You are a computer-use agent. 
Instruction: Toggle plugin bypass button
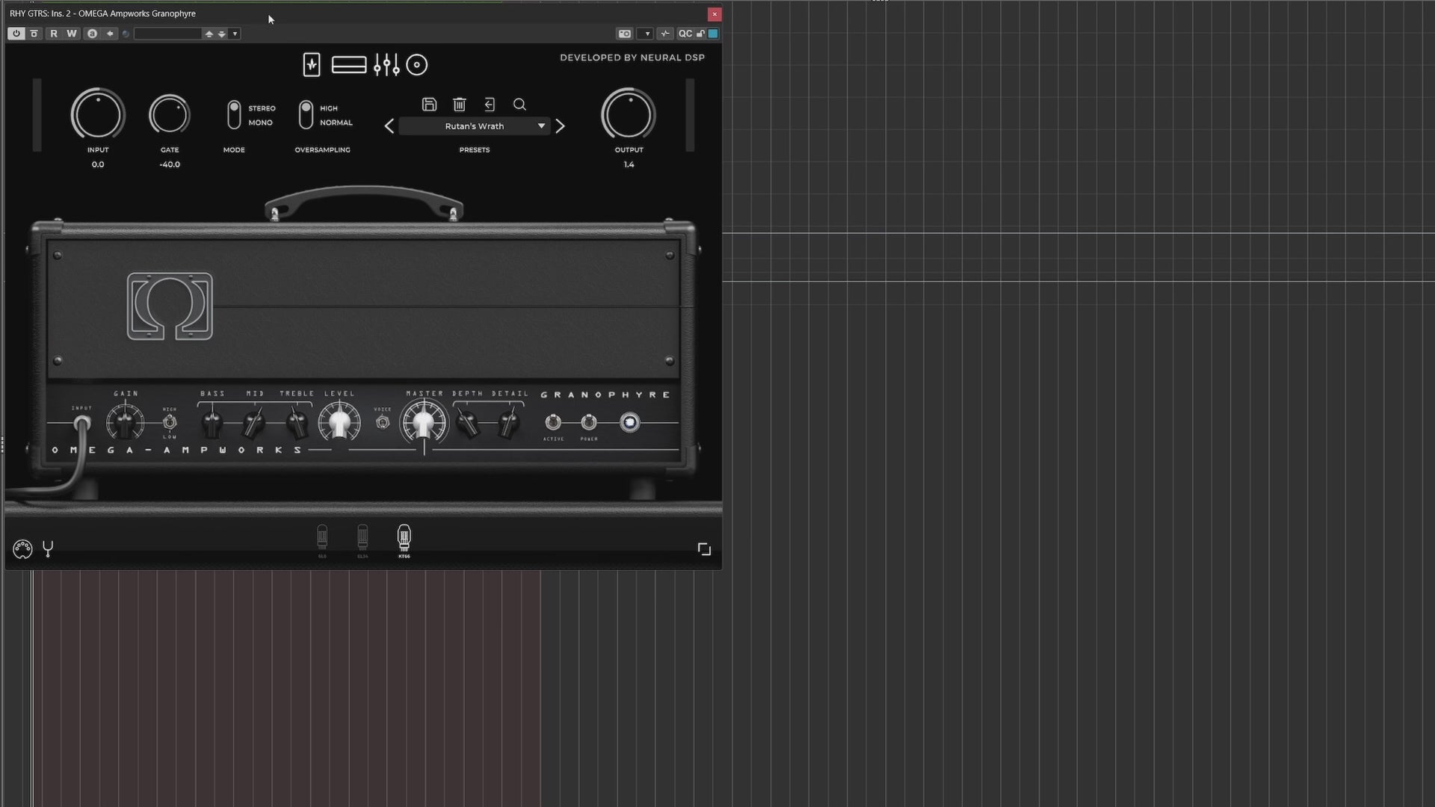[34, 34]
